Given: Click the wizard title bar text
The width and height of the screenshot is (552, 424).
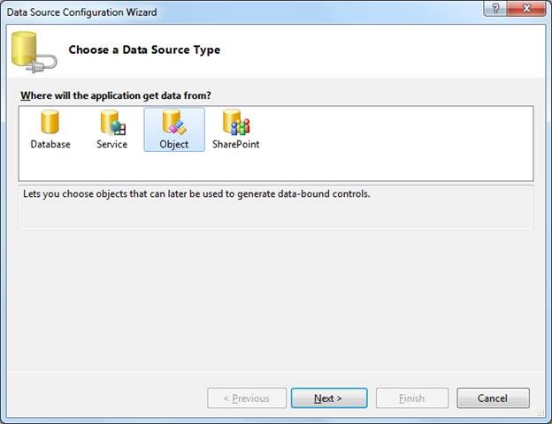Looking at the screenshot, I should [82, 11].
